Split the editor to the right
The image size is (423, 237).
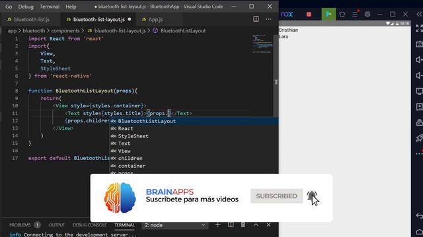pos(256,19)
